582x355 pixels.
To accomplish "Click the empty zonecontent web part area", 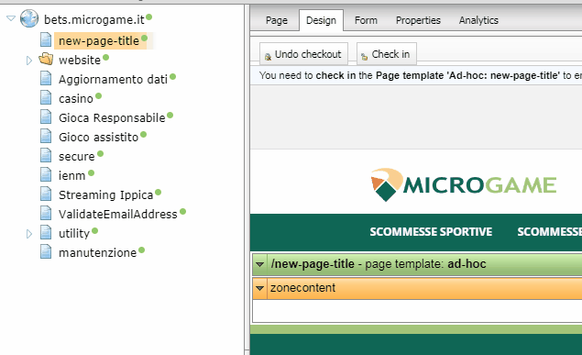I will point(417,311).
